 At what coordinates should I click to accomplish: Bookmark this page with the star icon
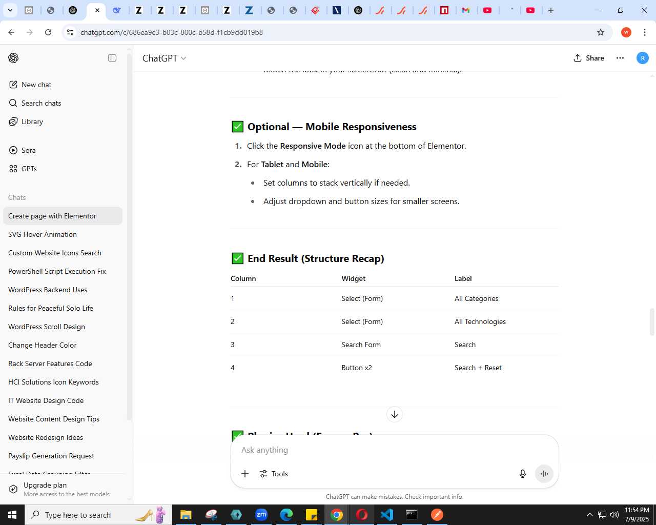(601, 32)
